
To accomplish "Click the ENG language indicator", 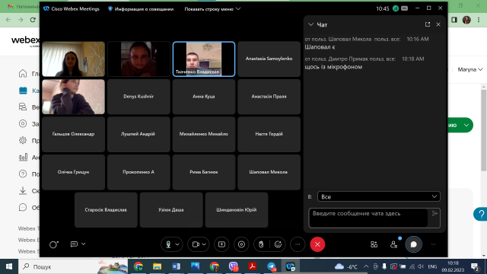I will tap(432, 266).
